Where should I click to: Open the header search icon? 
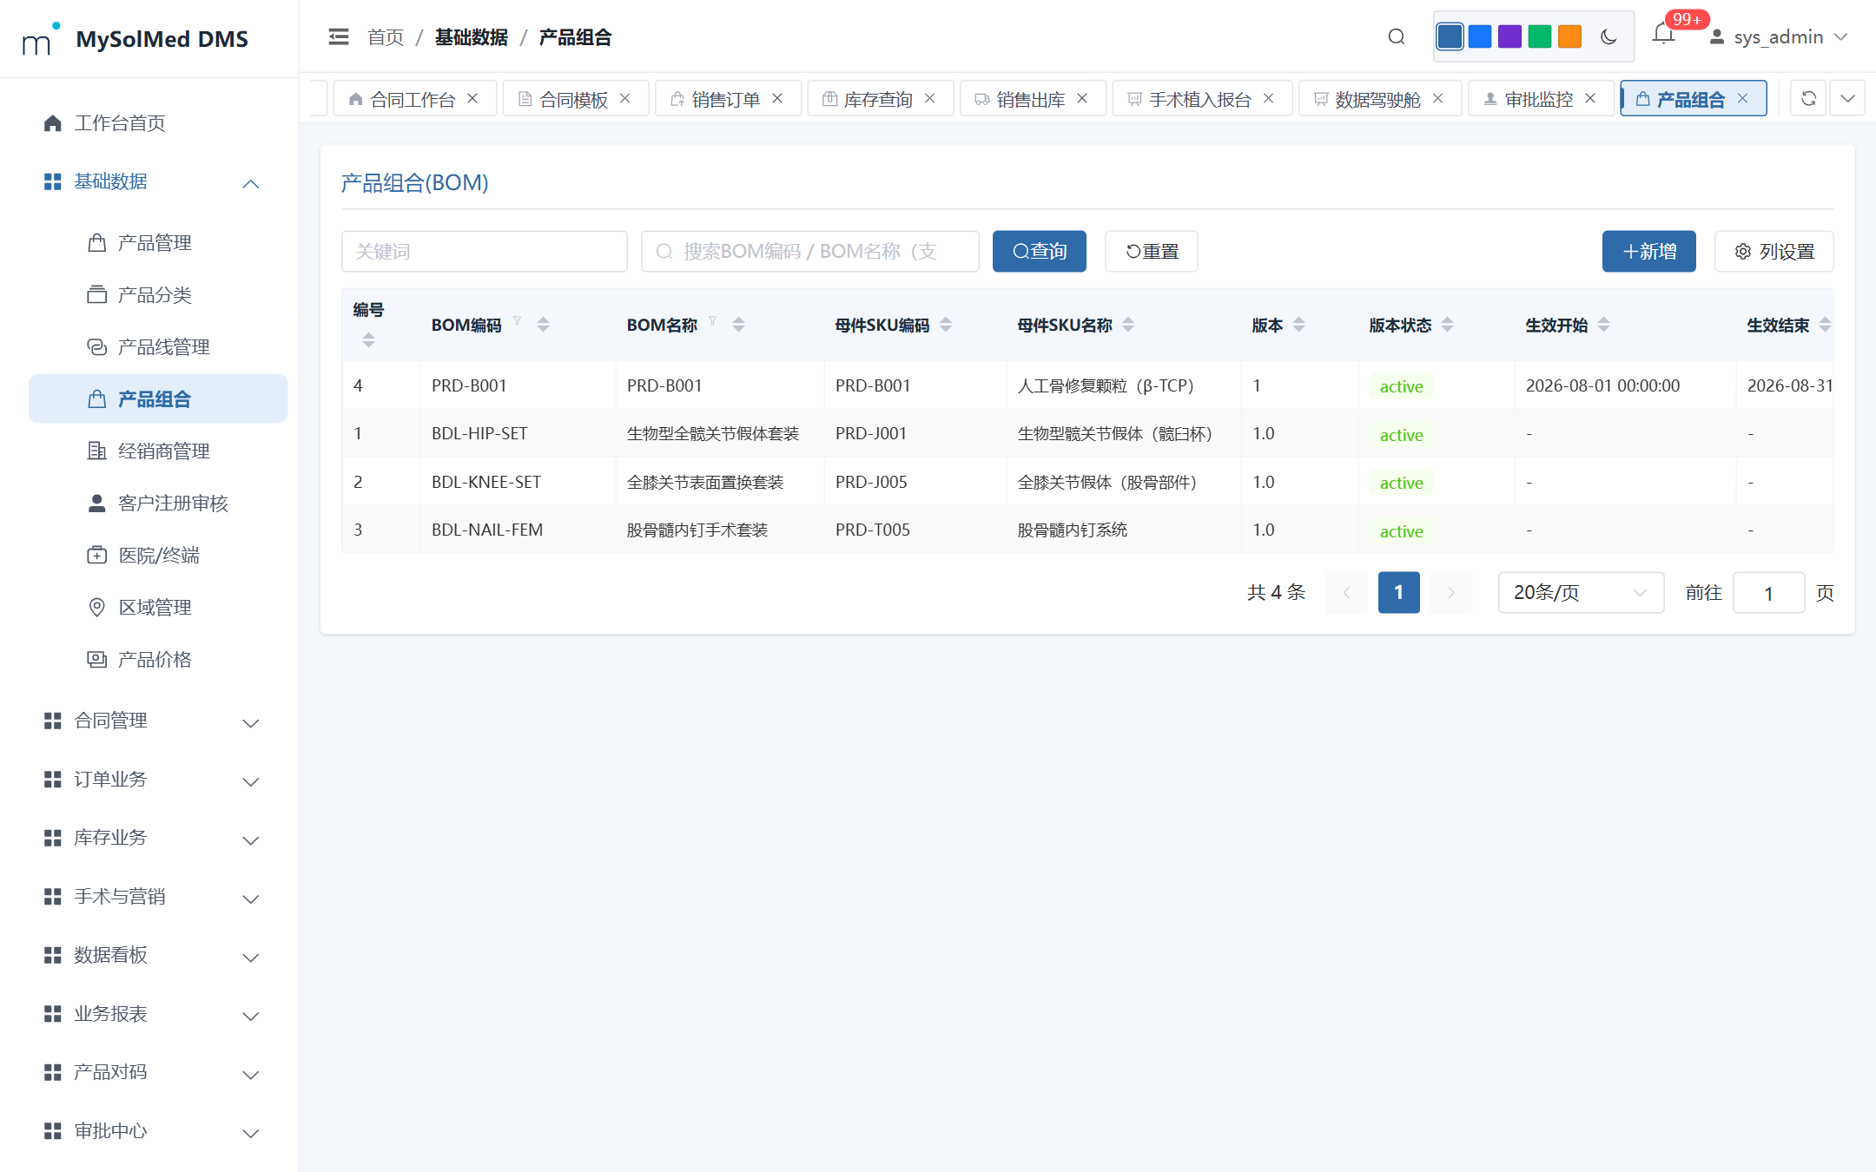point(1396,36)
